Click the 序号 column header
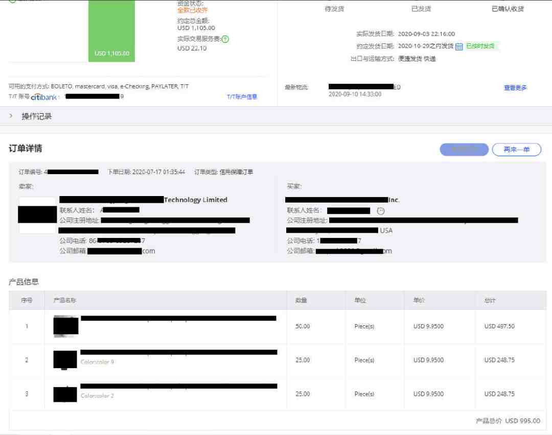 27,300
